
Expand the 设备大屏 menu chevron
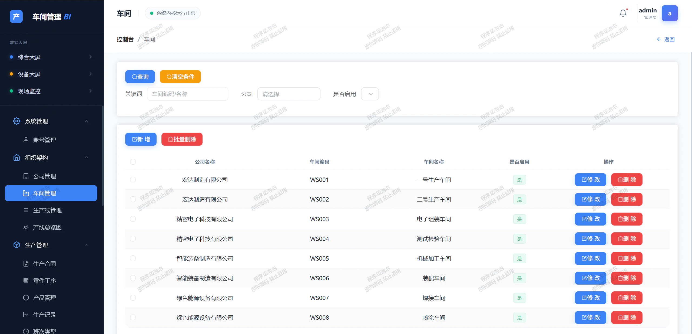tap(91, 74)
